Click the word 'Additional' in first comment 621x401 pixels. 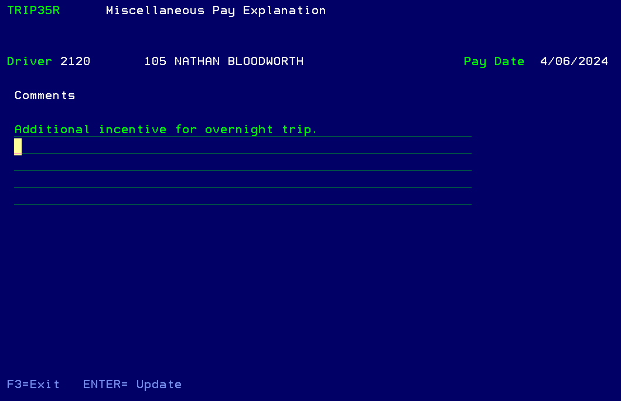point(52,130)
